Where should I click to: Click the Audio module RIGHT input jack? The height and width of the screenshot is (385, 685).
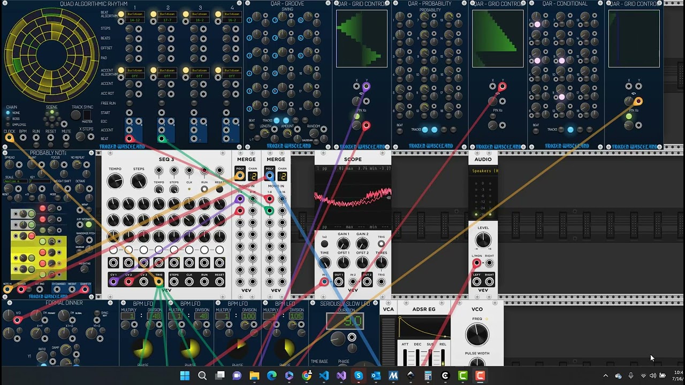489,263
